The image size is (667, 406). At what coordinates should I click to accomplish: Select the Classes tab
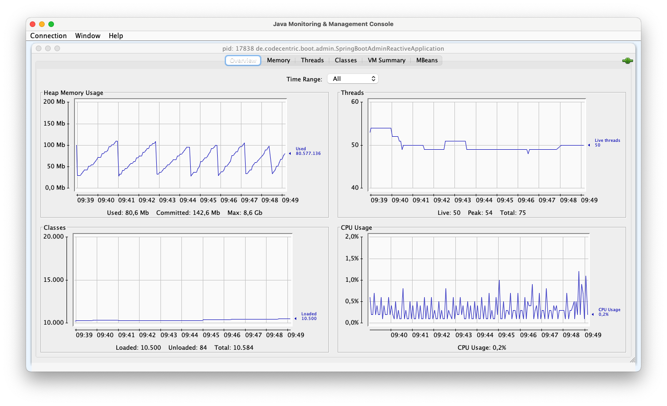(346, 60)
